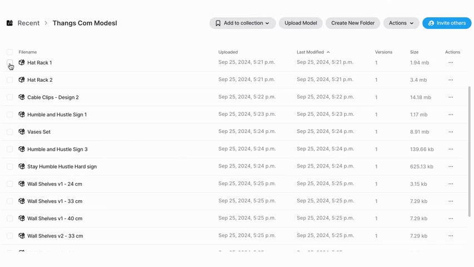Click the vertical scrollbar of the file list
The image size is (474, 267).
coord(470,150)
